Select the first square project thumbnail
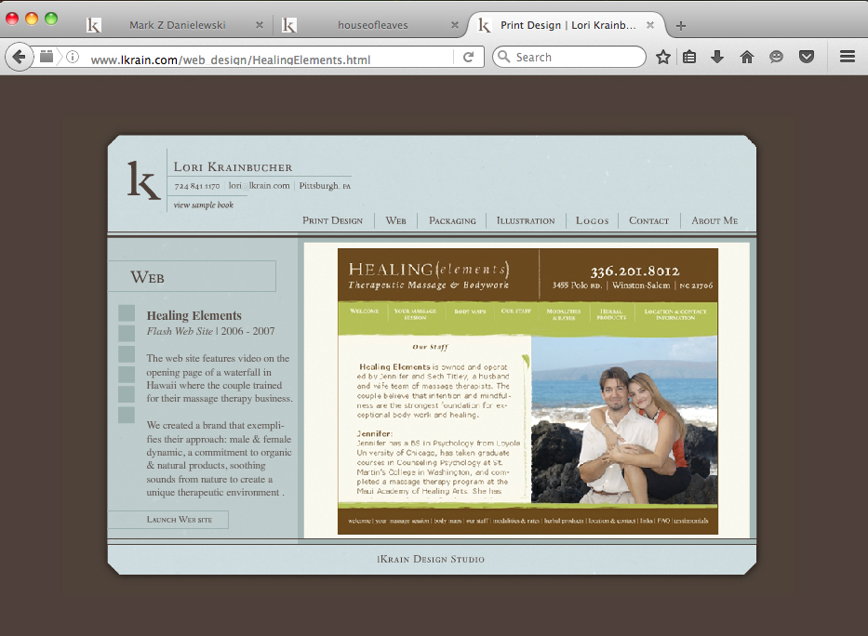868x636 pixels. [127, 313]
